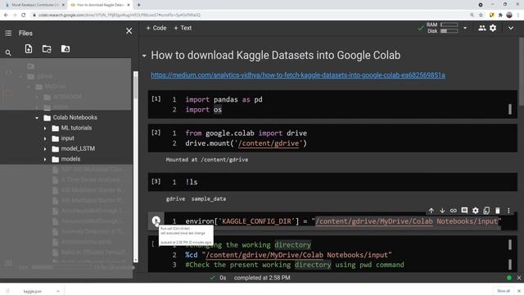Move the cell up with the arrow icon

click(x=431, y=211)
